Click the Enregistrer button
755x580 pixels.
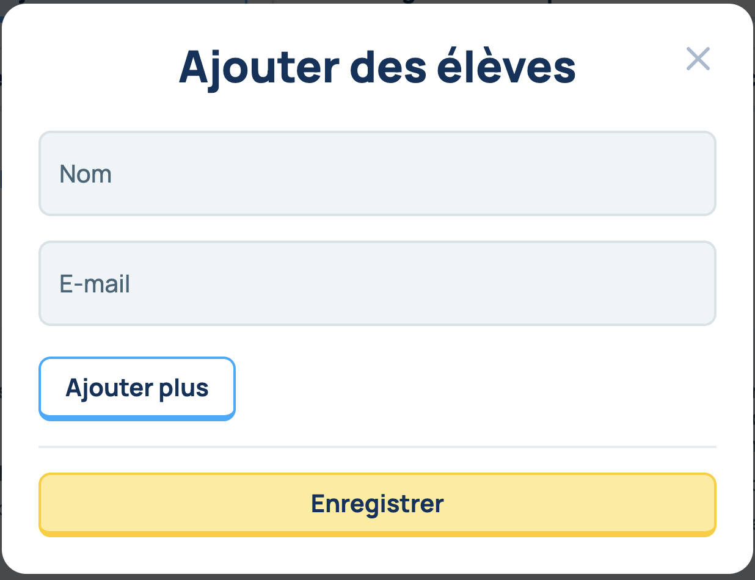point(377,504)
